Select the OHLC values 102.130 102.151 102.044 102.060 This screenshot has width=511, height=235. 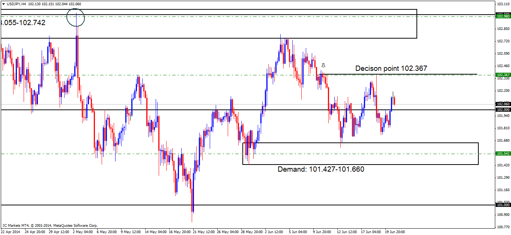coord(54,4)
